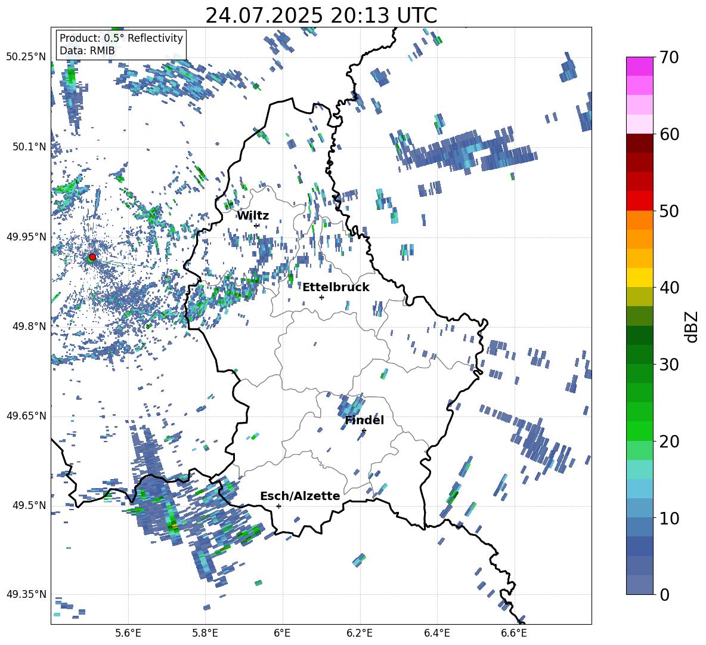Click the 50 value on colorbar
The image size is (706, 645).
click(669, 211)
